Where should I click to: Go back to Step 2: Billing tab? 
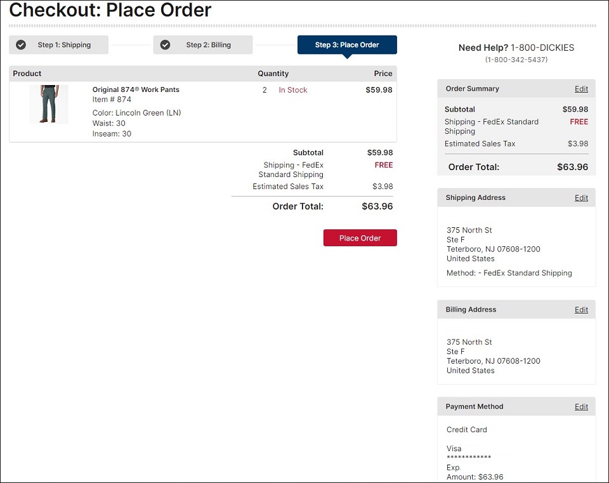203,44
